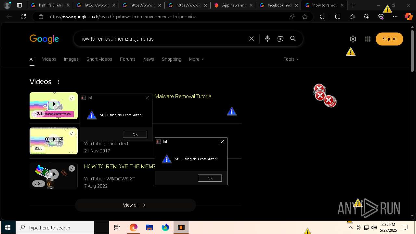416x234 pixels.
Task: Click the browser address bar URL
Action: click(123, 17)
